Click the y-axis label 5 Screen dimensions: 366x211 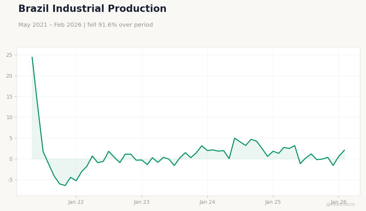pyautogui.click(x=11, y=138)
